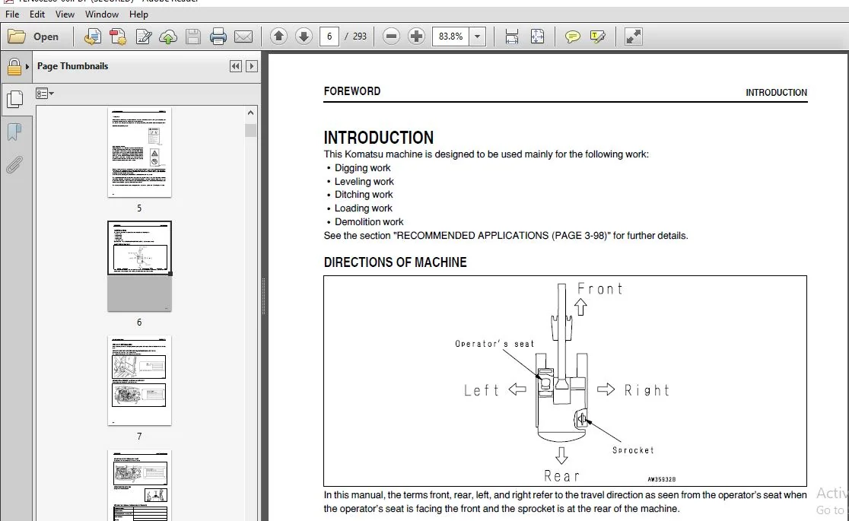Click the save floppy disk icon
Image resolution: width=849 pixels, height=521 pixels.
(x=193, y=37)
